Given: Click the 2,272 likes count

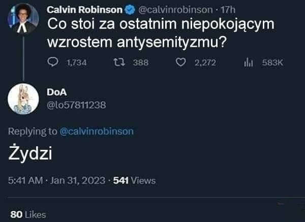Looking at the screenshot, I should point(206,62).
